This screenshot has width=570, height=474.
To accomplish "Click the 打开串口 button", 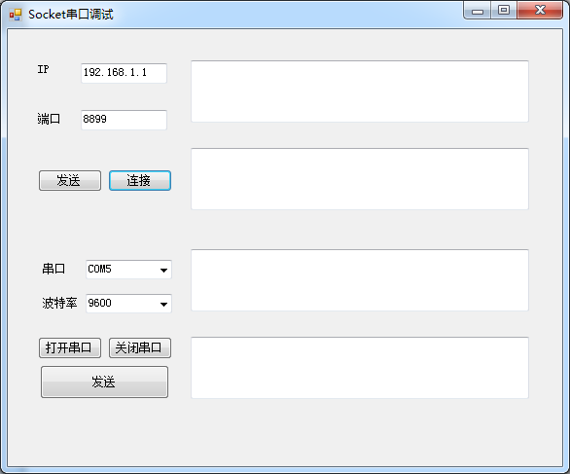I will [x=70, y=348].
